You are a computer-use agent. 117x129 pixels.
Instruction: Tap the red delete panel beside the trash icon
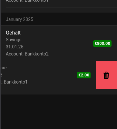pos(106,75)
